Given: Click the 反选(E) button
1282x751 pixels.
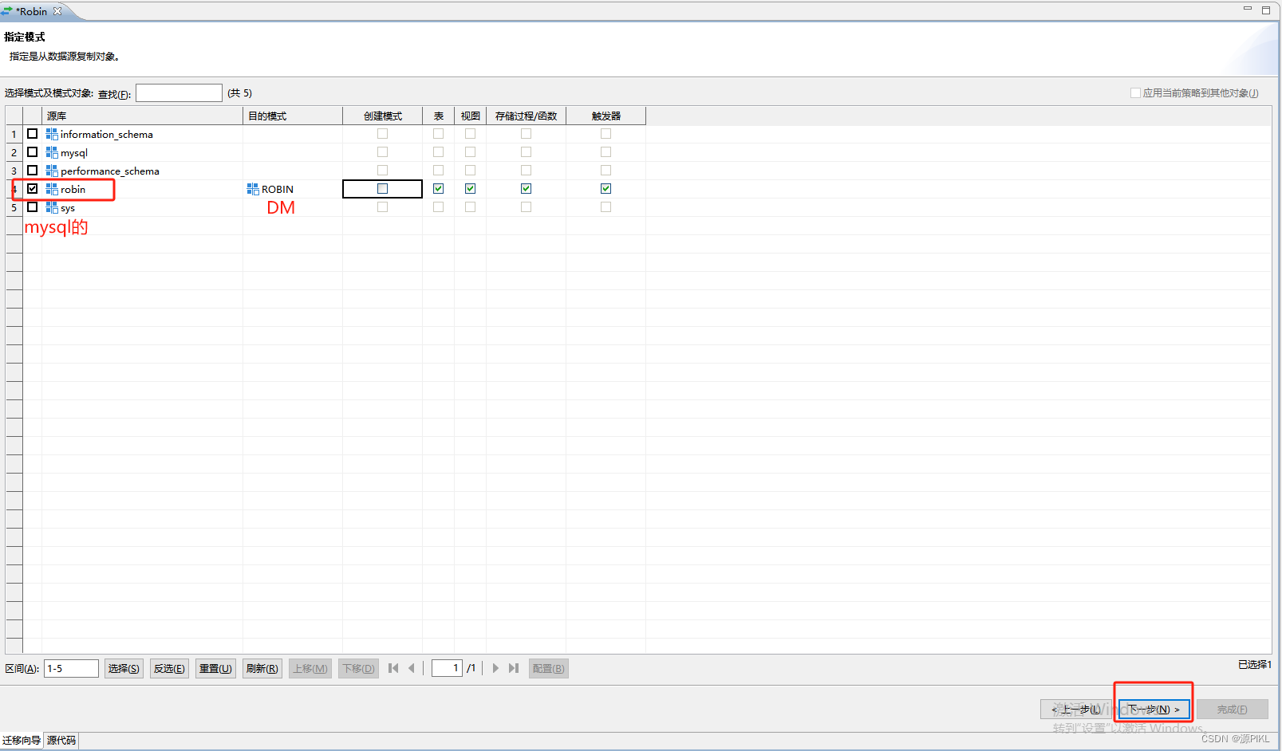Looking at the screenshot, I should tap(169, 669).
